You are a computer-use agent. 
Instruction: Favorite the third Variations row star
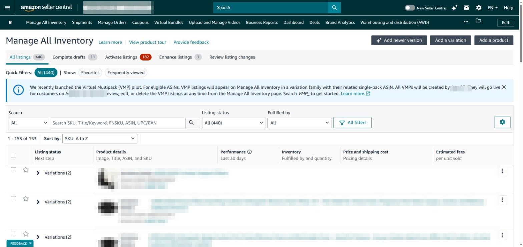(26, 234)
